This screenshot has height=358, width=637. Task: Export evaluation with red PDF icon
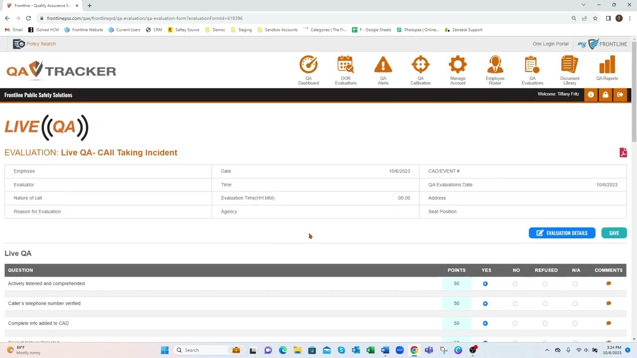(623, 153)
